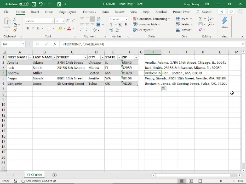The image size is (246, 184).
Task: Apply Bold formatting with the B icon
Action: pos(28,28)
